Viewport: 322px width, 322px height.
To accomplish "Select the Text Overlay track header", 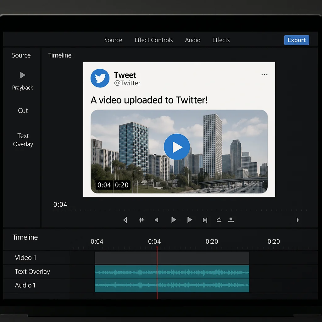I will point(36,271).
